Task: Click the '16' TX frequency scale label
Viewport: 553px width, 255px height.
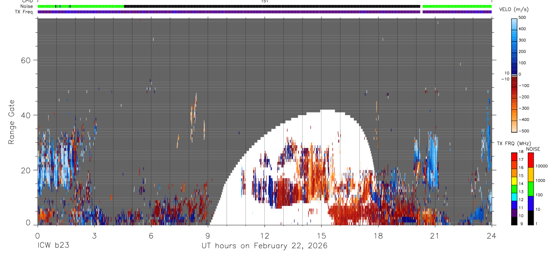Action: tap(522, 168)
